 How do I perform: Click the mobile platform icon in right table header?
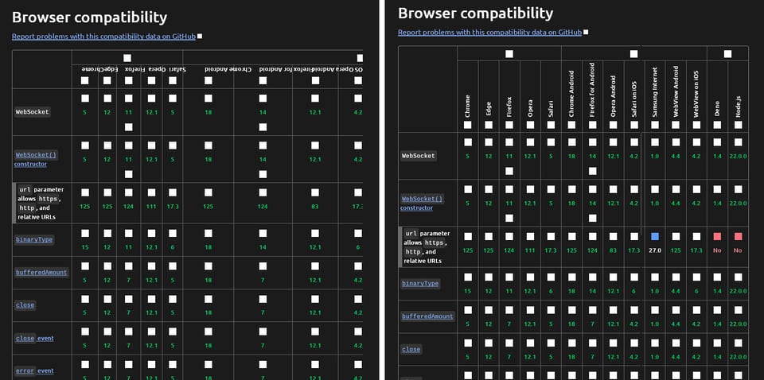(x=633, y=54)
